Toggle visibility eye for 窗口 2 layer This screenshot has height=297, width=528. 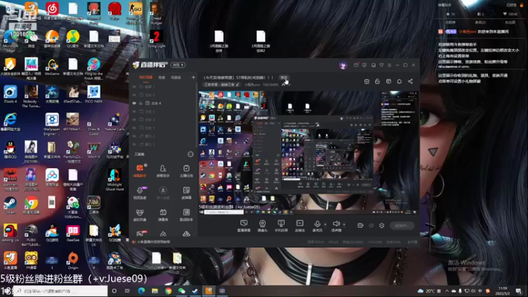[135, 136]
